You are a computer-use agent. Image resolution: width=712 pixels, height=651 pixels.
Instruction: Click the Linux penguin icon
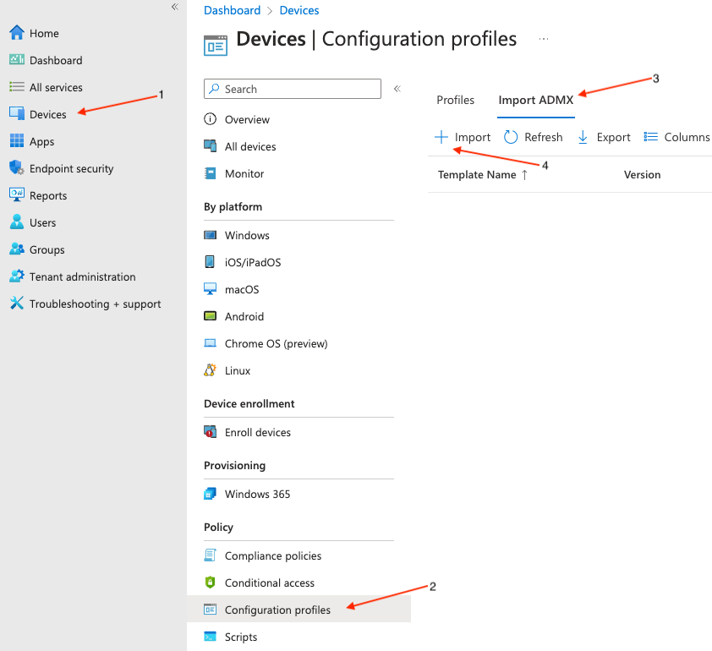(x=210, y=370)
